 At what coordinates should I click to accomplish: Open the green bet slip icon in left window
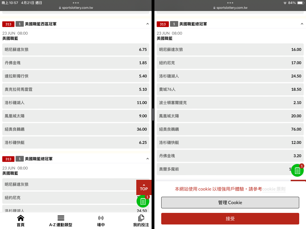143,201
